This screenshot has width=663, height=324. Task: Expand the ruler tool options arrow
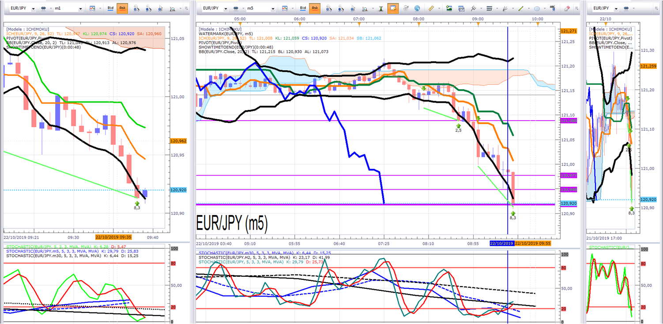[x=438, y=8]
